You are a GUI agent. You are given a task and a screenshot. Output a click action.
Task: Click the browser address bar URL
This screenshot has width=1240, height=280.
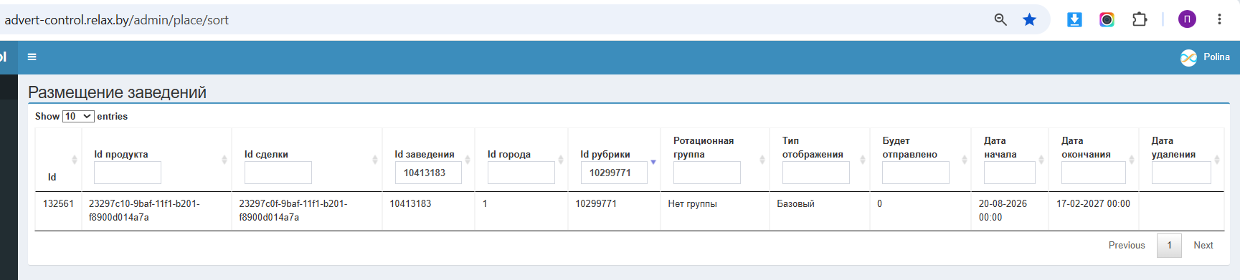point(117,20)
